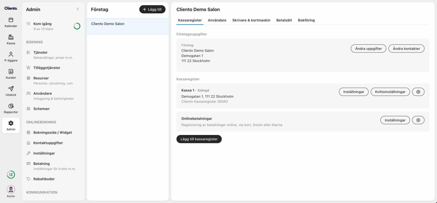437x203 pixels.
Task: Open Skrivare & kortmaskin tab
Action: pos(251,20)
